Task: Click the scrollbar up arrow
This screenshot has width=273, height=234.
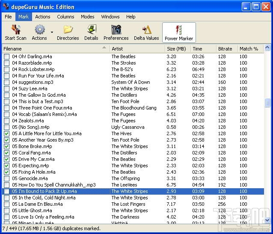Action: 267,47
